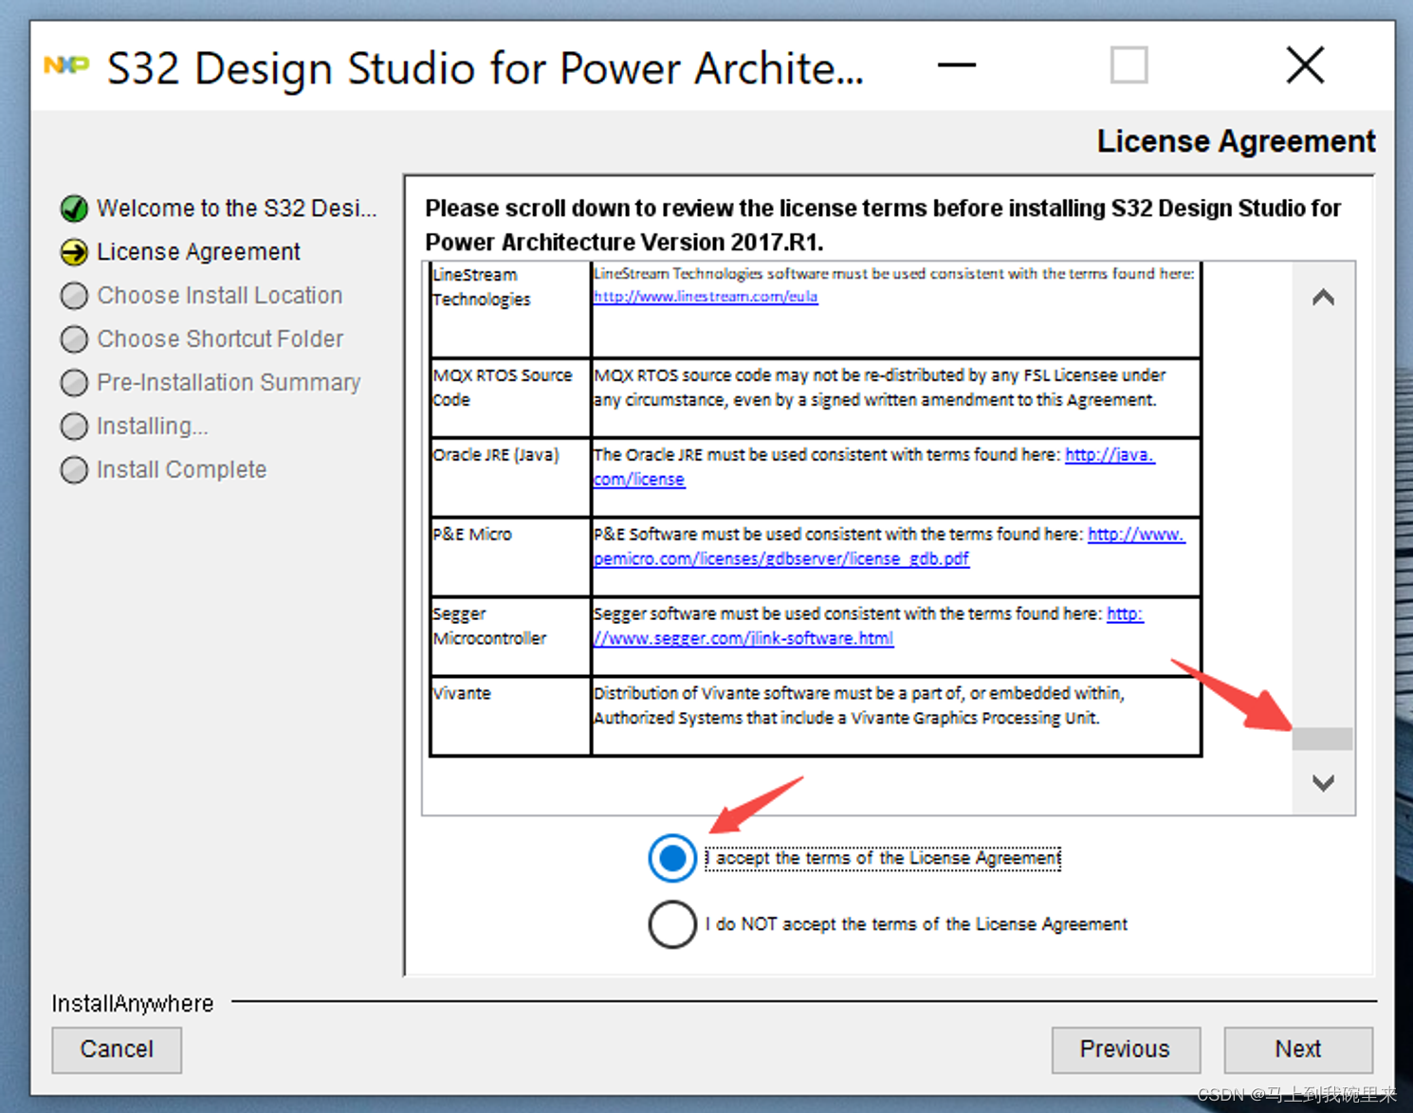Click the circle icon beside Installing...
The image size is (1413, 1113).
(x=74, y=427)
